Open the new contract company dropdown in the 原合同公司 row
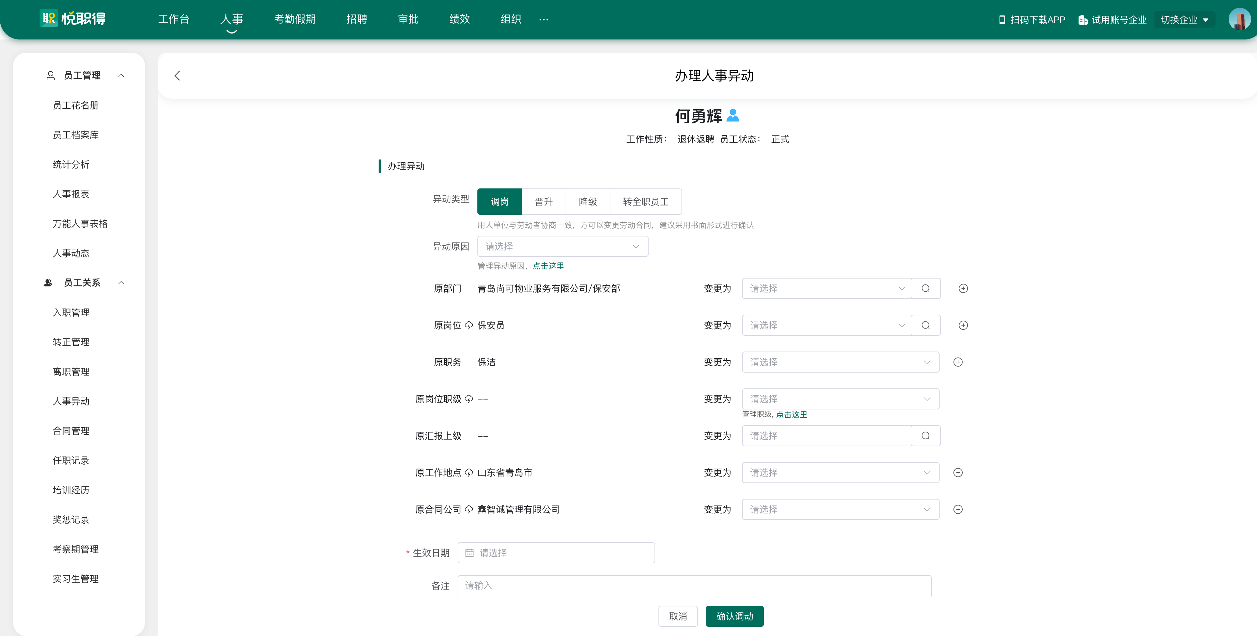 coord(840,510)
